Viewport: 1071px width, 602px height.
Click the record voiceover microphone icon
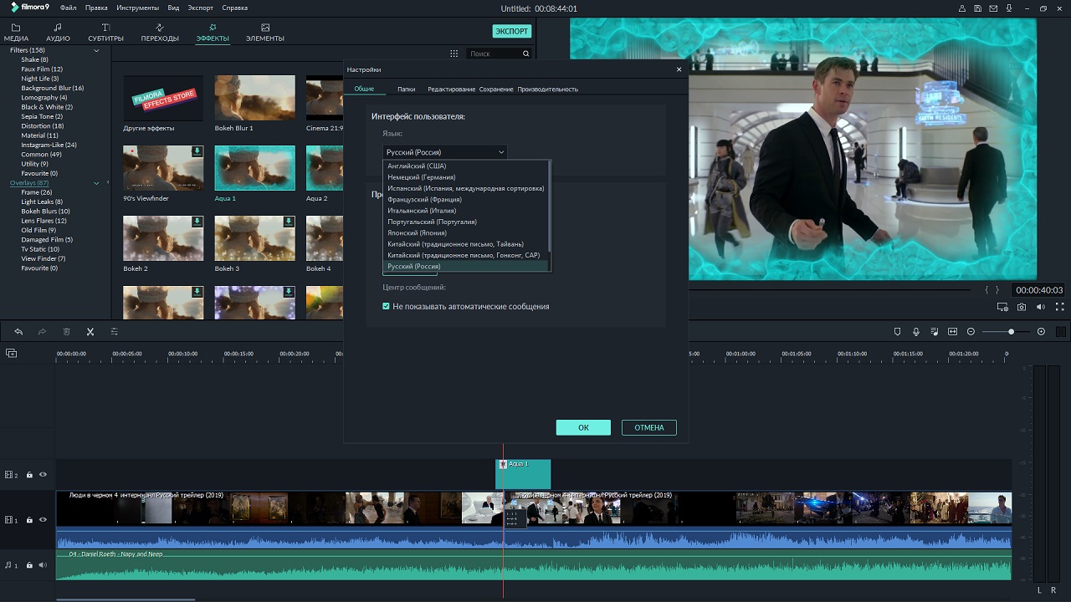(916, 332)
